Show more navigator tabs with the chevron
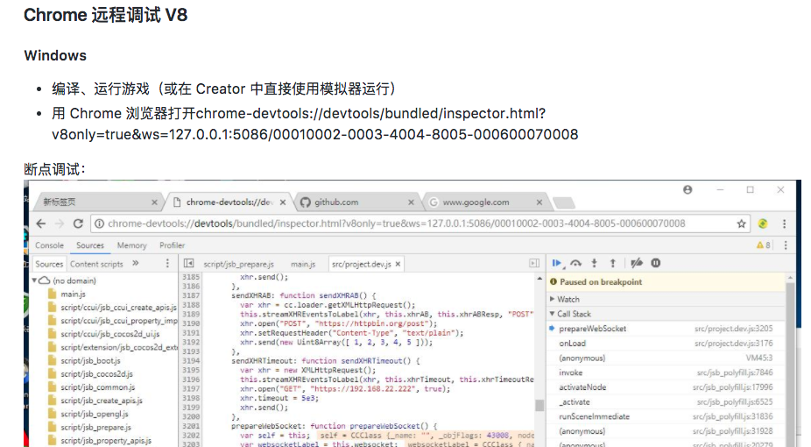Image resolution: width=811 pixels, height=447 pixels. [x=136, y=263]
